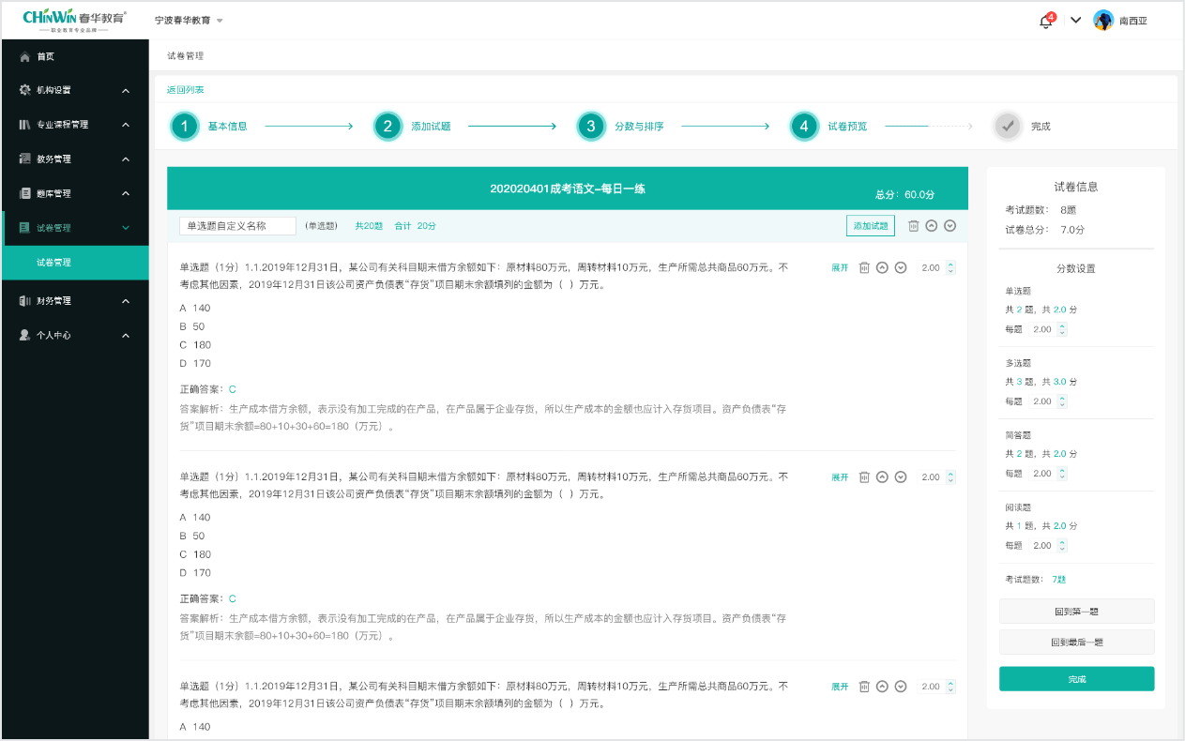Screen dimensions: 1185x741
Task: Click the green 完成 button
Action: click(1076, 679)
